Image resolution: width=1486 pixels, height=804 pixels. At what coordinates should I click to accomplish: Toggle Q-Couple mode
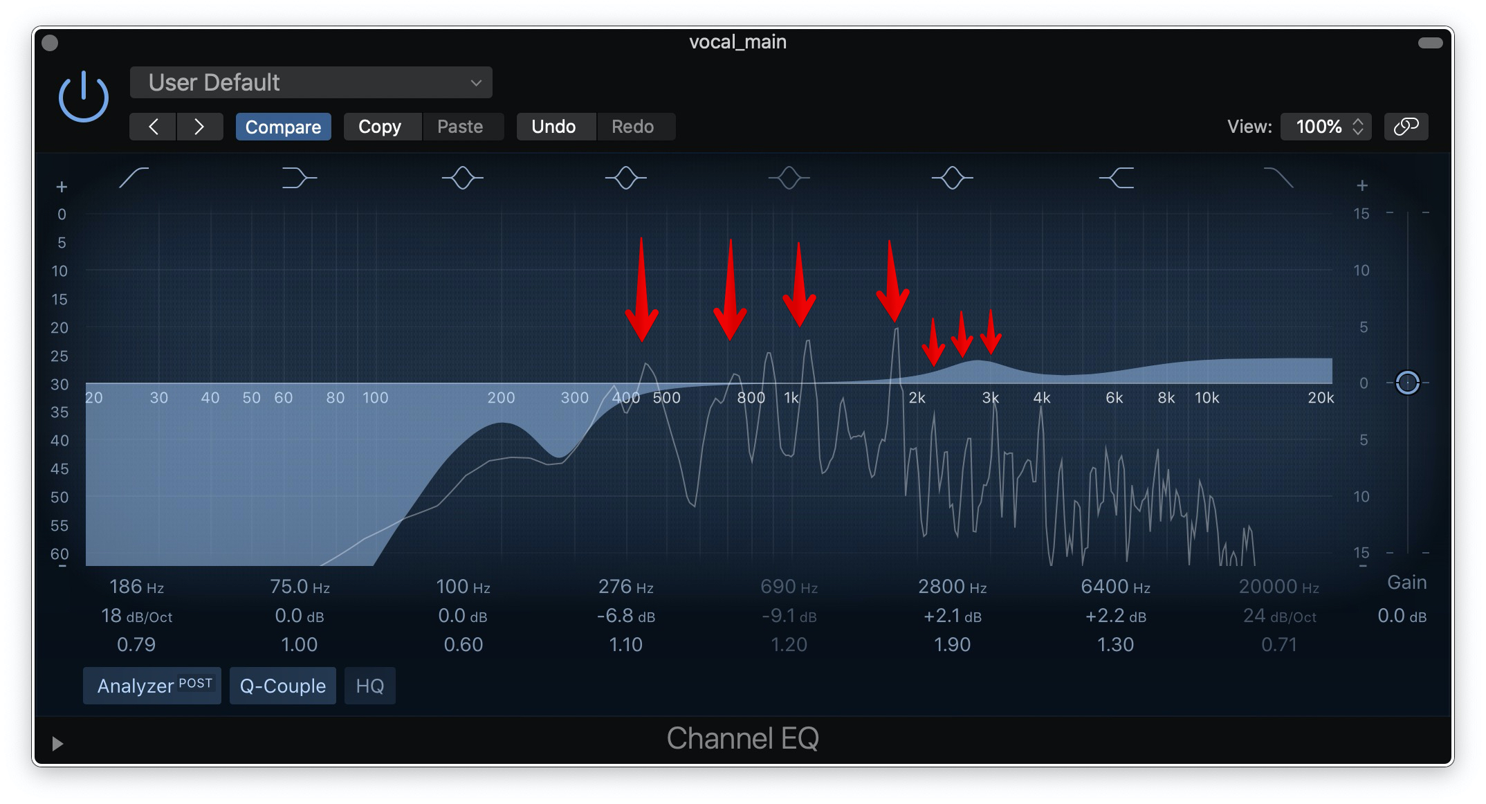tap(282, 686)
